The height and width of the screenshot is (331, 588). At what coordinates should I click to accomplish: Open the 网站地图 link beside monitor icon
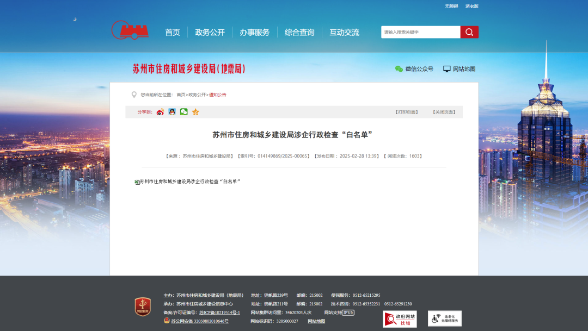[x=460, y=69]
